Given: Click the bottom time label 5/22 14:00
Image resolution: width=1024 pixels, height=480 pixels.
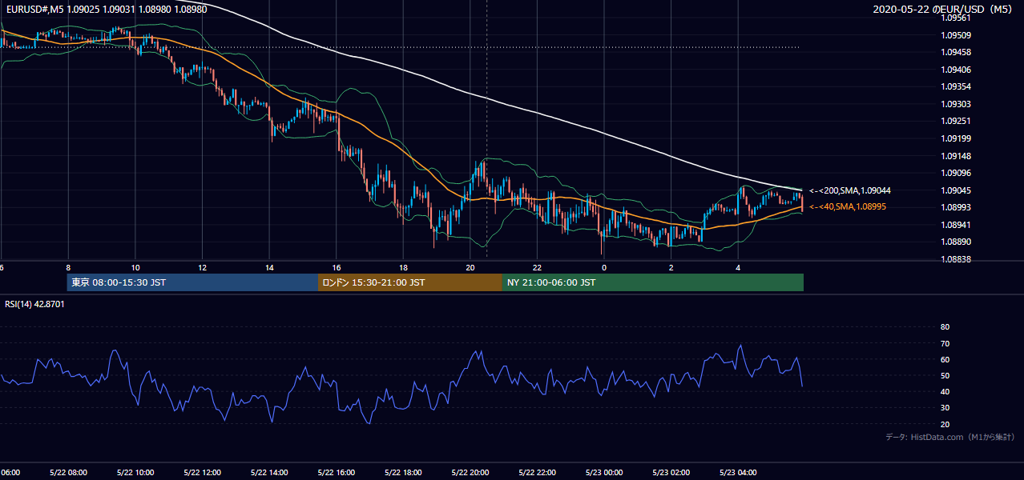Looking at the screenshot, I should [268, 472].
